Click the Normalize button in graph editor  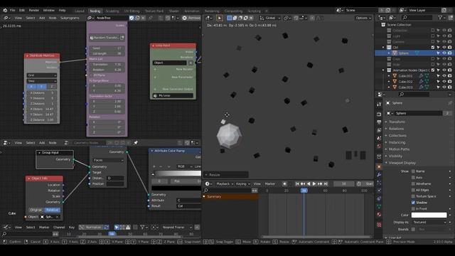pyautogui.click(x=94, y=228)
